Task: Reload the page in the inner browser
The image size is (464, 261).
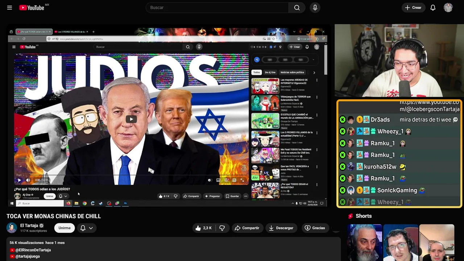Action: tap(24, 39)
